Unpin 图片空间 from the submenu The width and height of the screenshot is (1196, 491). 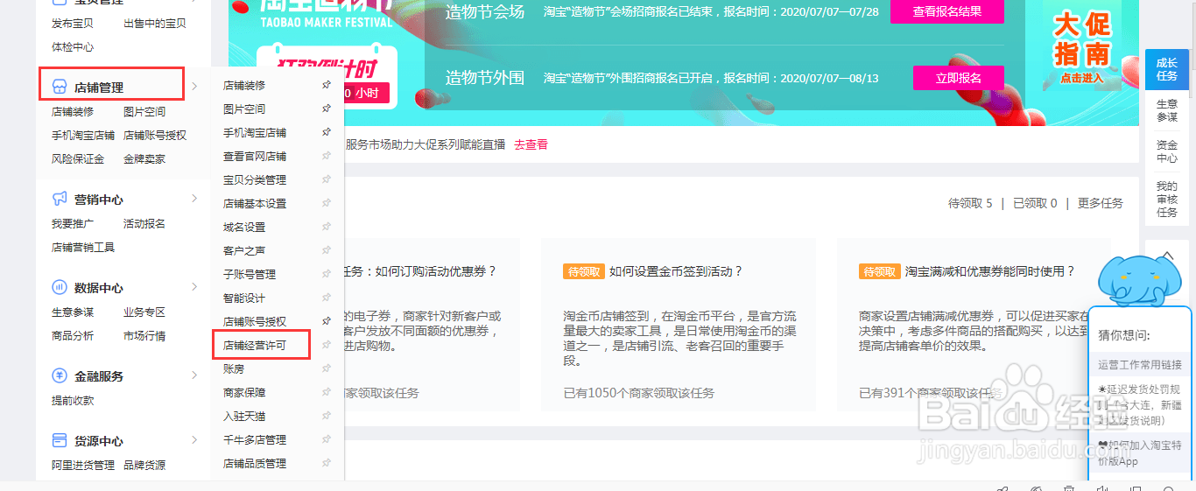(327, 109)
